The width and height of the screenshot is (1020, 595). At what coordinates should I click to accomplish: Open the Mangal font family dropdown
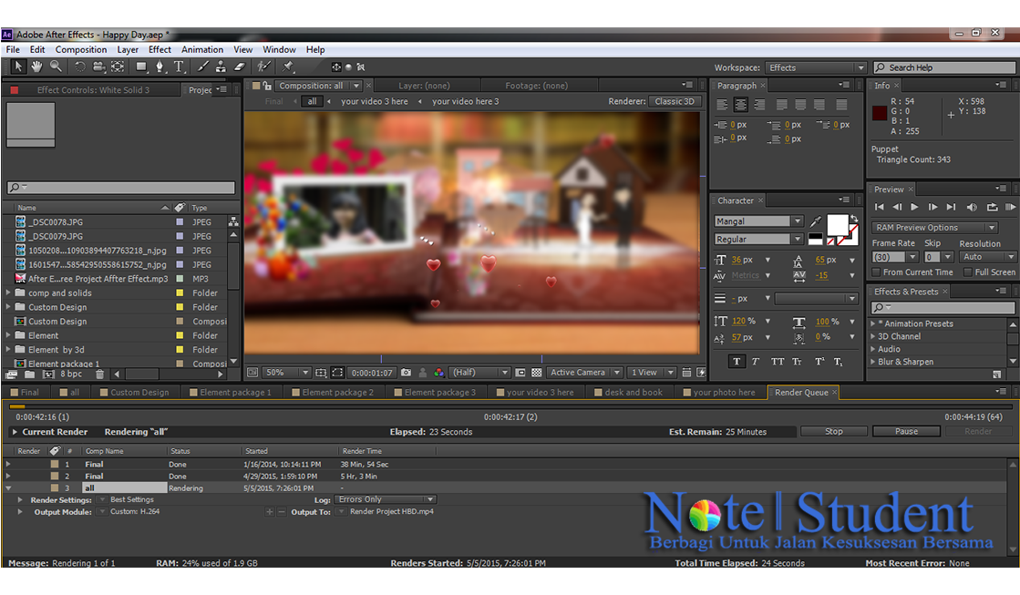[x=758, y=221]
